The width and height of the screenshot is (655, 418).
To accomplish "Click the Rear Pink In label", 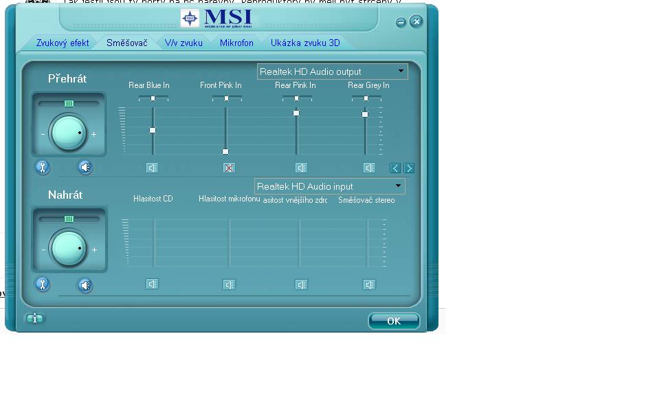I will point(296,85).
